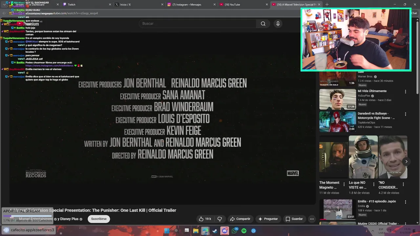Viewport: 420px width, 236px height.
Task: Advance shorts shelf with next arrow
Action: (x=406, y=162)
